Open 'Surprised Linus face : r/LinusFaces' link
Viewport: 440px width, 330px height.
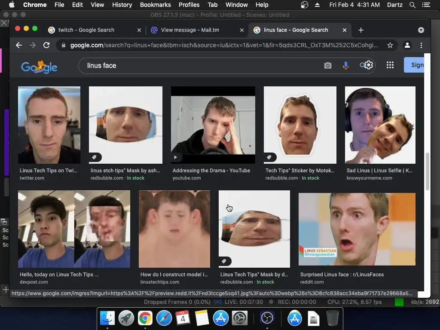(x=342, y=275)
